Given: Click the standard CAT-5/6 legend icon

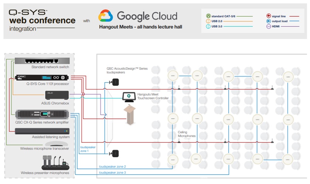Looking at the screenshot, I should point(208,16).
